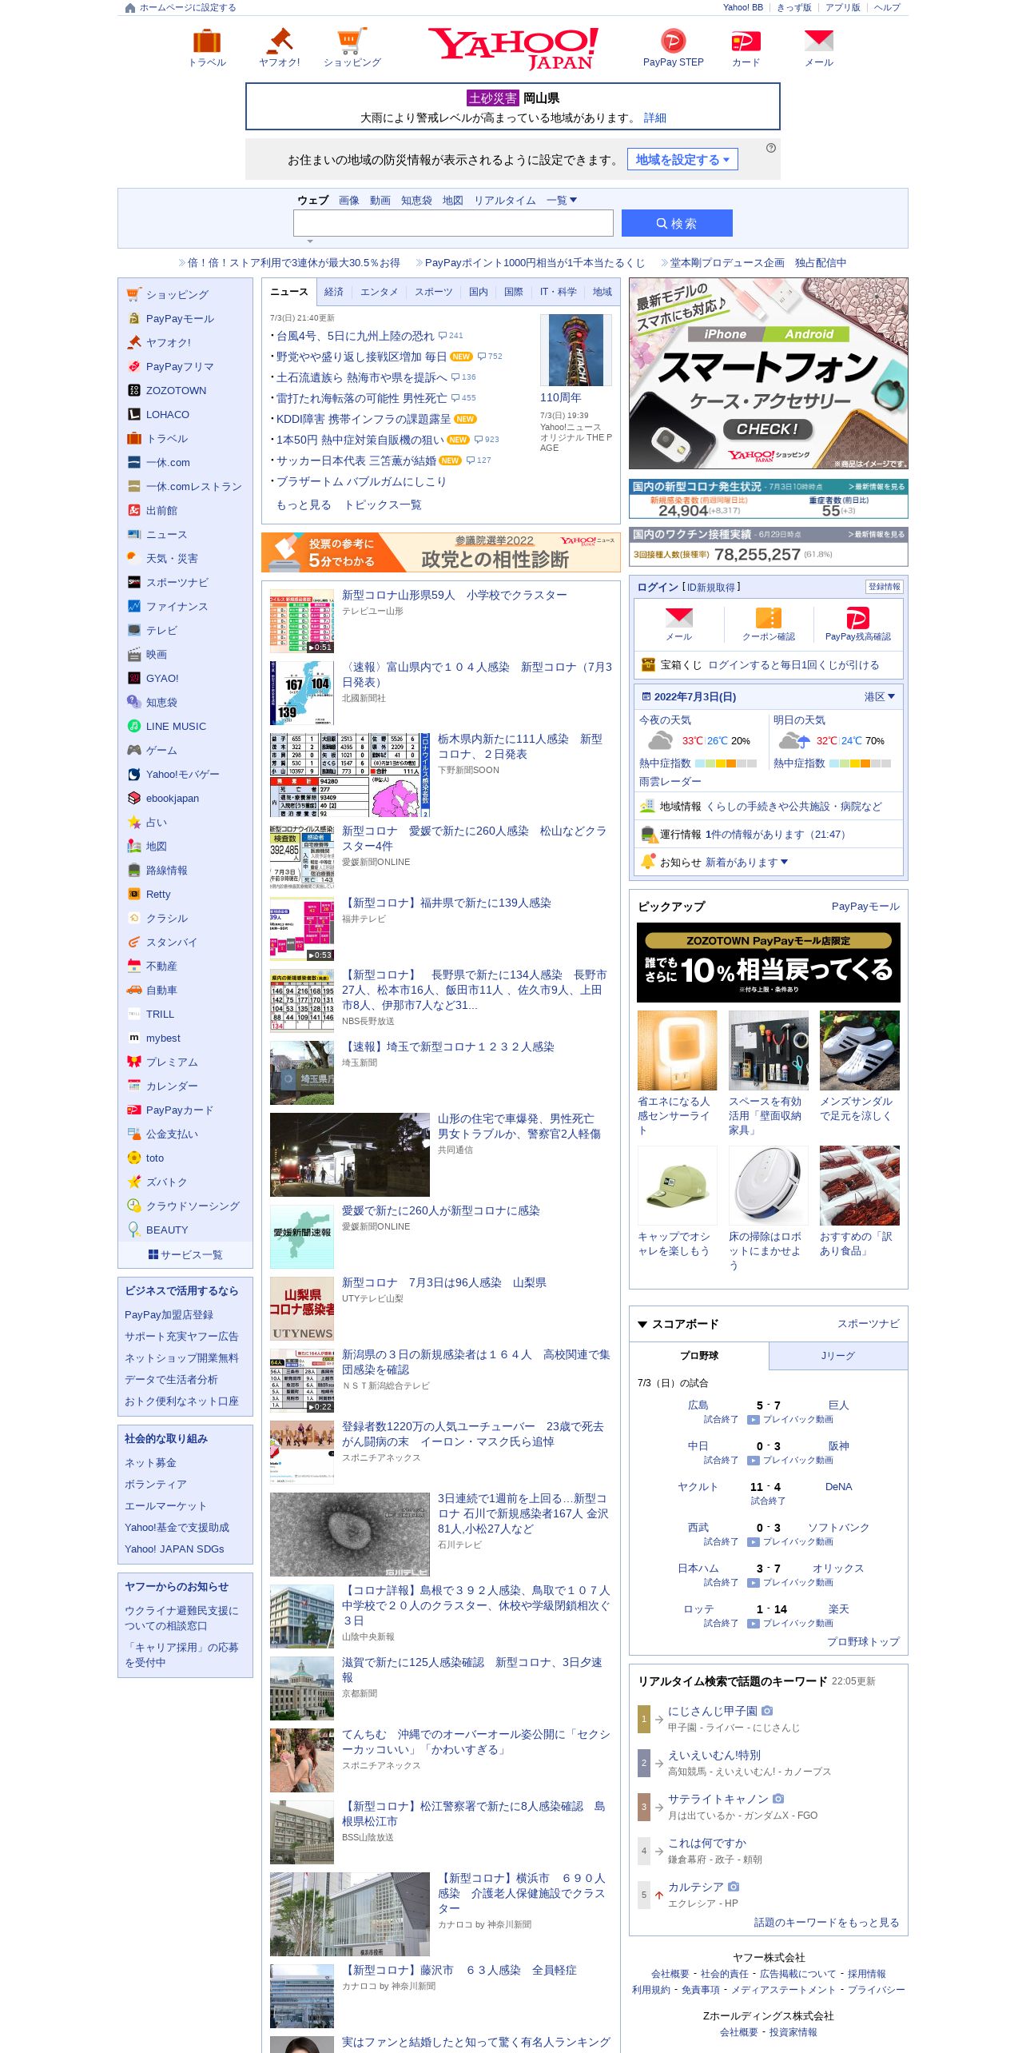Viewport: 1026px width, 2053px height.
Task: Open the メール envelope icon in the header
Action: coord(818,41)
